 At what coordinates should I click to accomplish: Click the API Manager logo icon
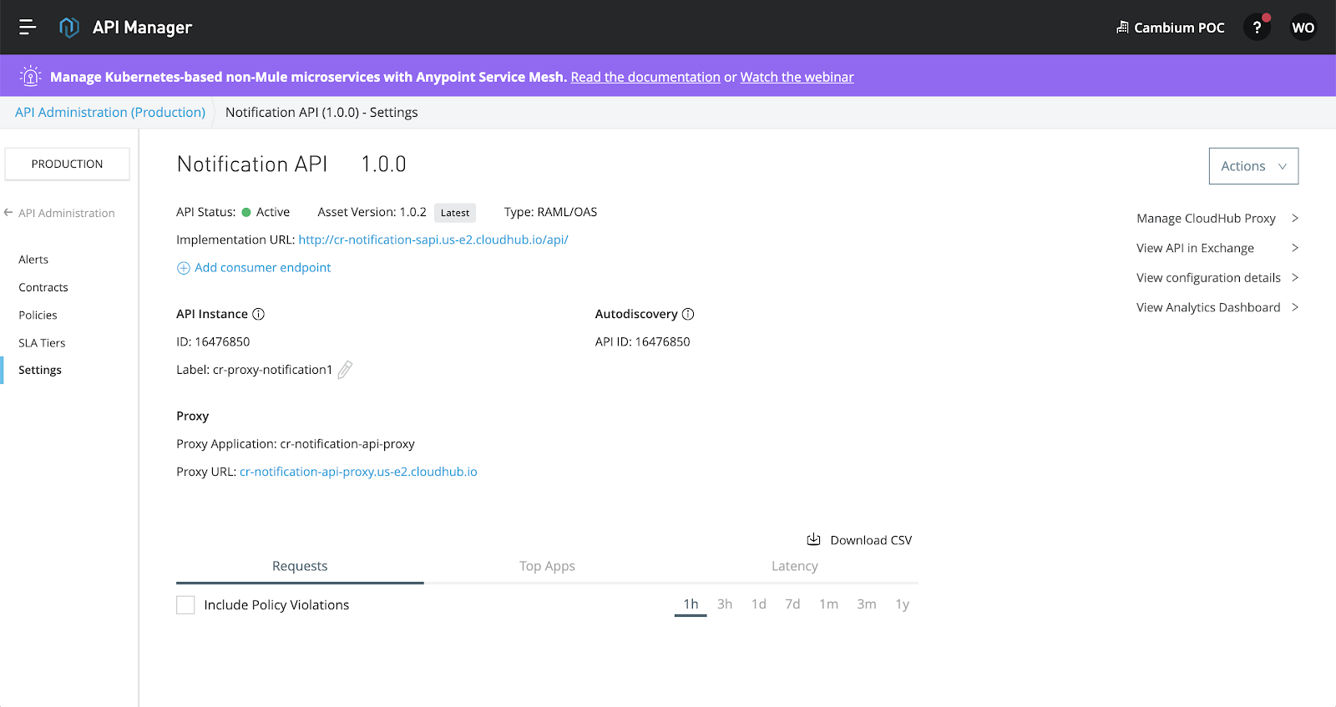point(69,28)
